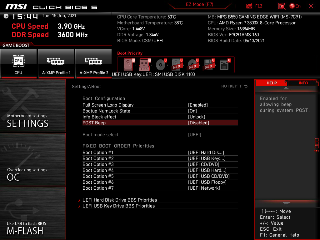Click the GAME BOOST label
The image size is (320, 240).
tap(16, 45)
